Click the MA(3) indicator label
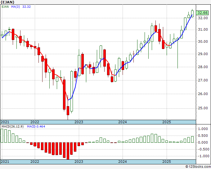211x169 pixels. (x=16, y=7)
